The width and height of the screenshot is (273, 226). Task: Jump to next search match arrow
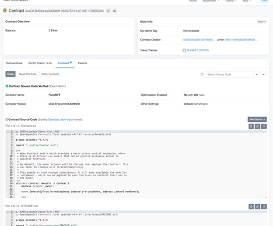click(257, 74)
